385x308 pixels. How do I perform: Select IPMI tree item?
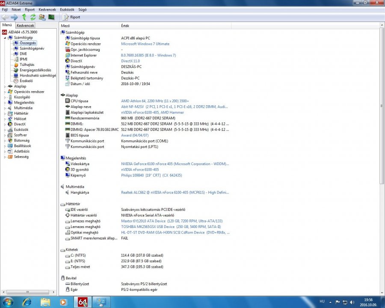(24, 59)
